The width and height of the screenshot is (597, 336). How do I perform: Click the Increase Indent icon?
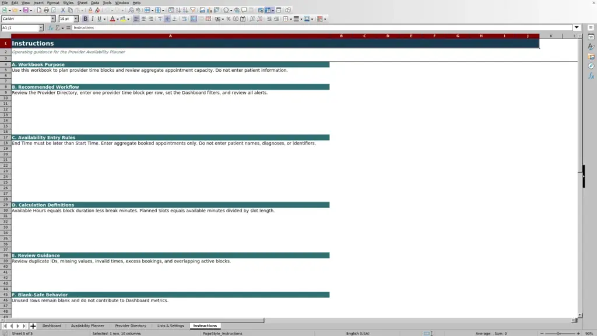point(269,19)
